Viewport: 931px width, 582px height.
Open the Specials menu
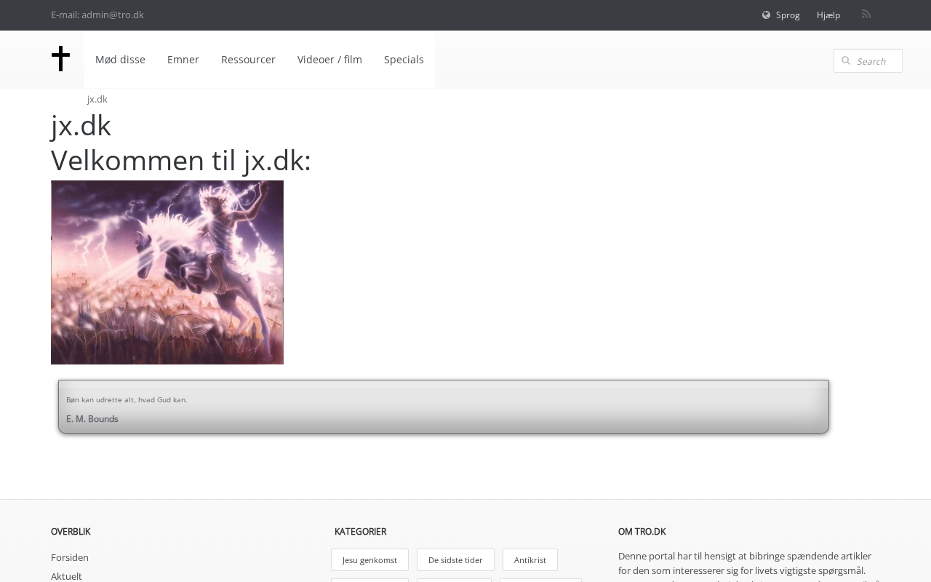[x=404, y=60]
